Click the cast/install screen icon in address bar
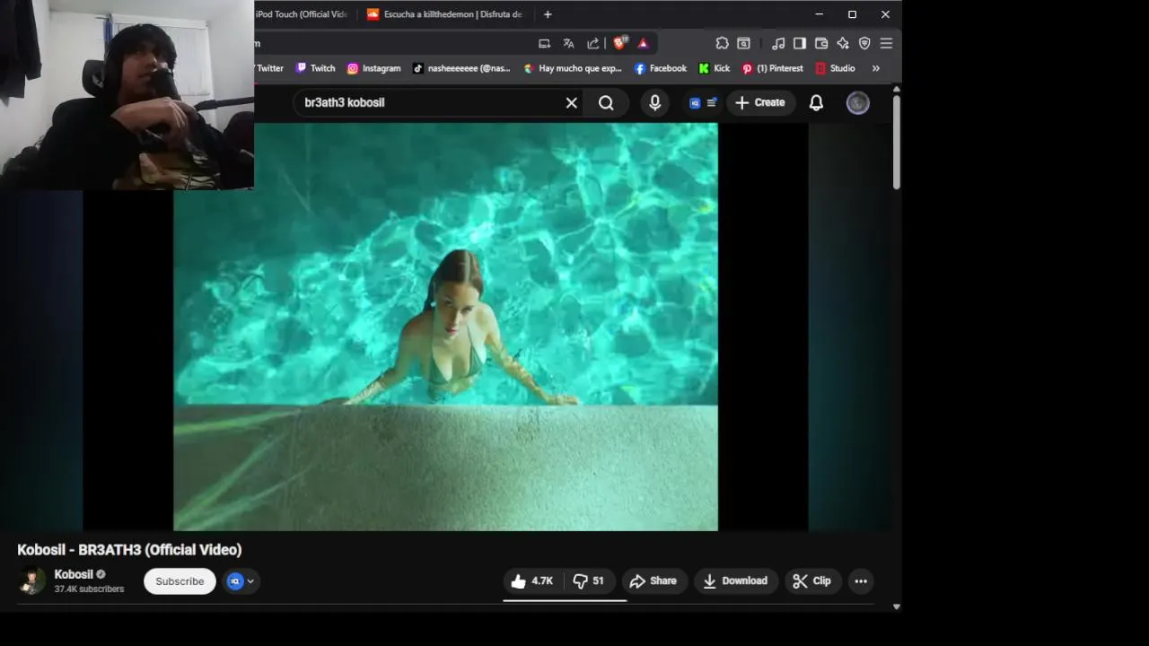This screenshot has height=646, width=1149. pos(544,43)
